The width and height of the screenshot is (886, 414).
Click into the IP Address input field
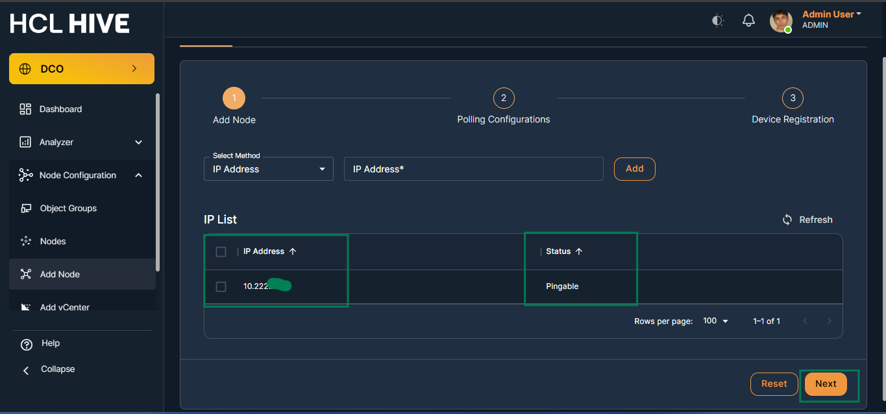pos(473,169)
